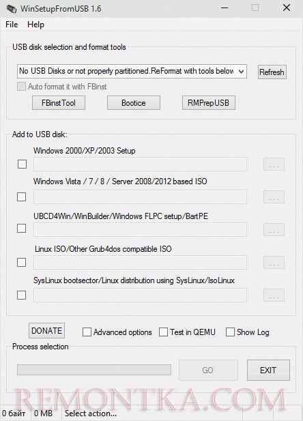Open browse button for Windows Vista/7/8 ISO

click(x=274, y=197)
